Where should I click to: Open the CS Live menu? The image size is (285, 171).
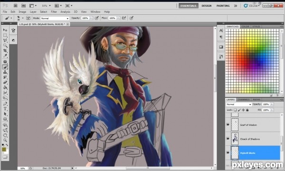click(252, 6)
